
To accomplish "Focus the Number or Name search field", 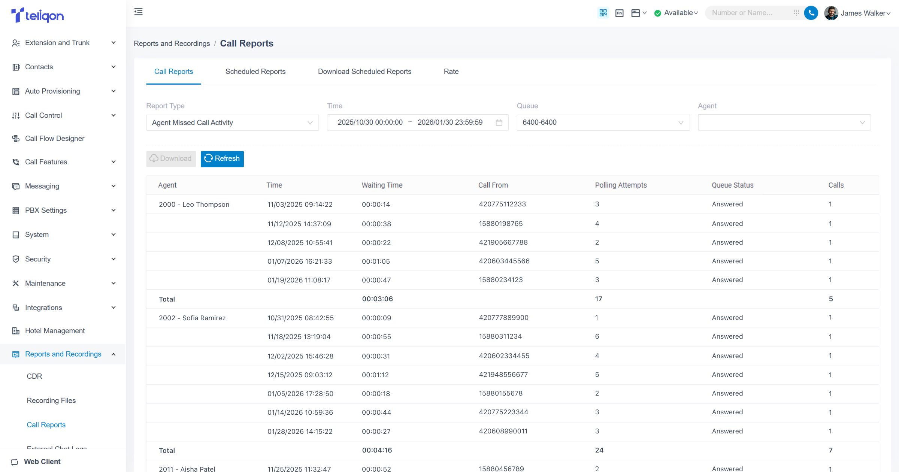I will point(748,13).
